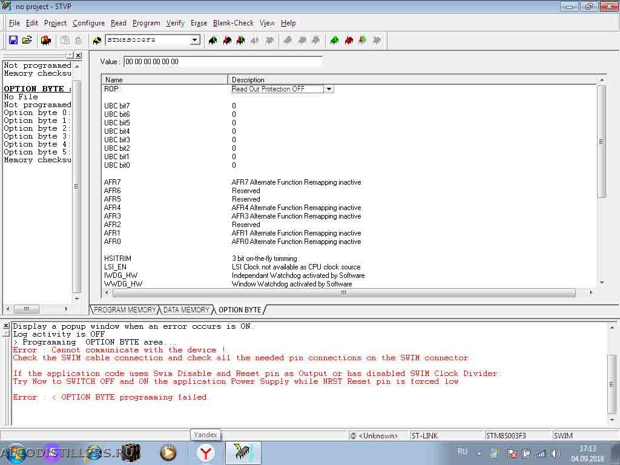
Task: Open the Blank-Check menu
Action: coord(233,23)
